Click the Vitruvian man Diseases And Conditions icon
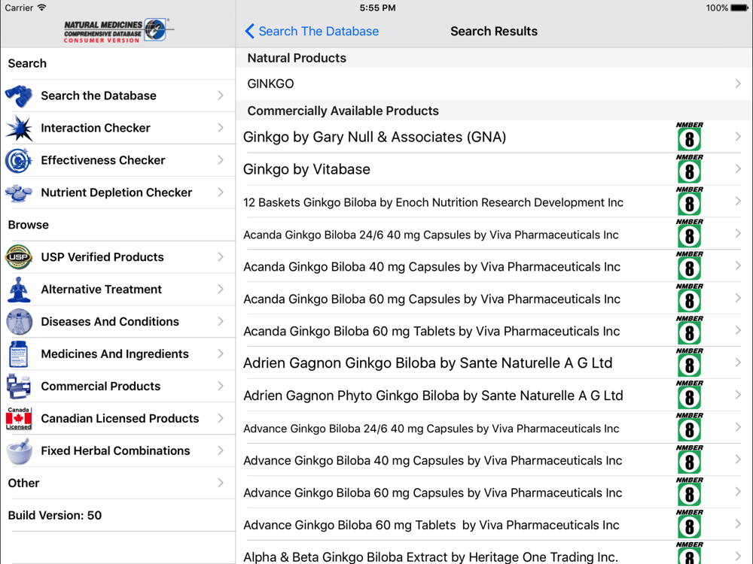 (x=19, y=322)
